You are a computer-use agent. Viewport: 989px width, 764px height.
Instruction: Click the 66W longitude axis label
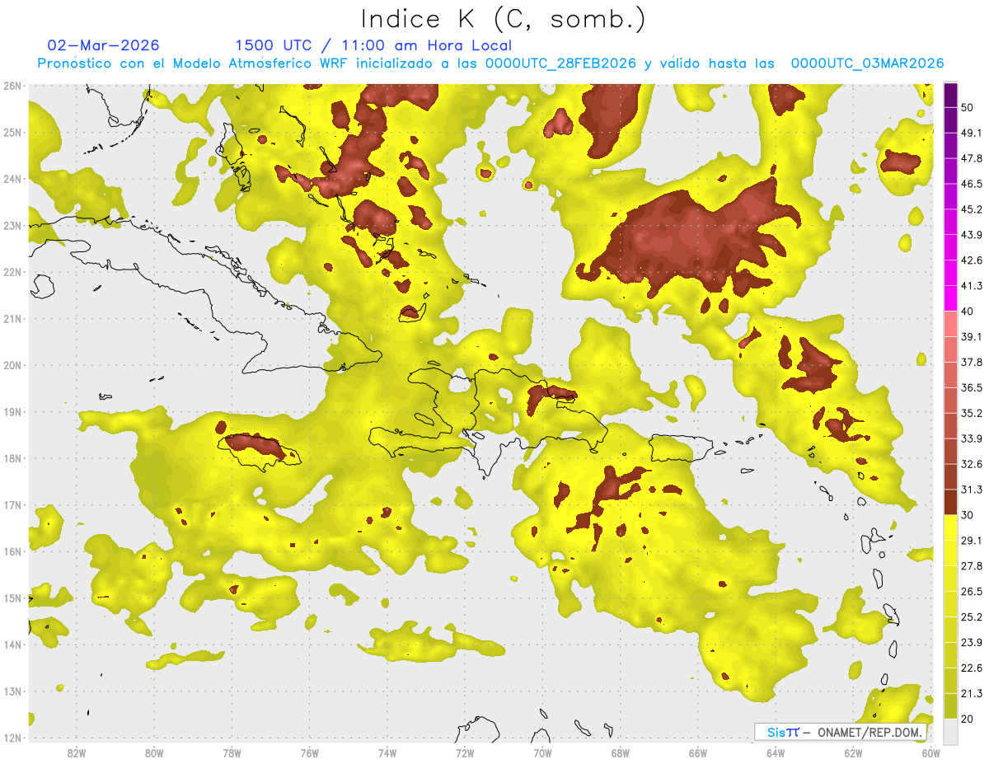point(698,752)
